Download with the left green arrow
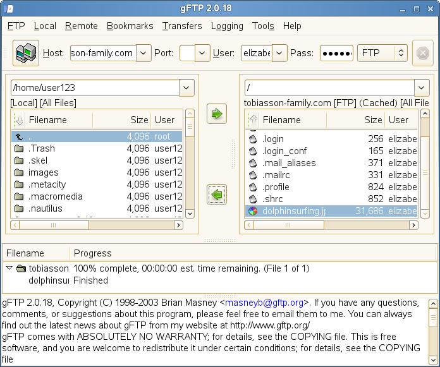The height and width of the screenshot is (367, 440). (x=217, y=195)
